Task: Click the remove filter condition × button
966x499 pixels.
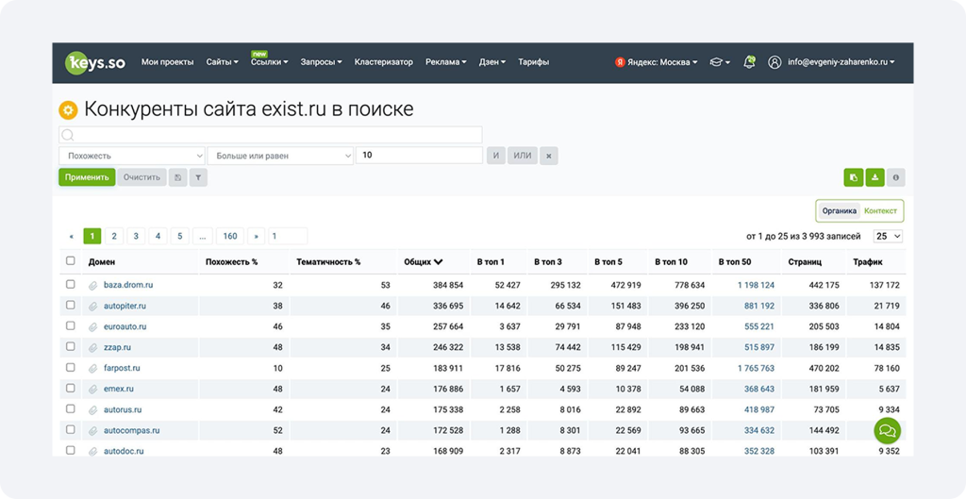Action: coord(548,156)
